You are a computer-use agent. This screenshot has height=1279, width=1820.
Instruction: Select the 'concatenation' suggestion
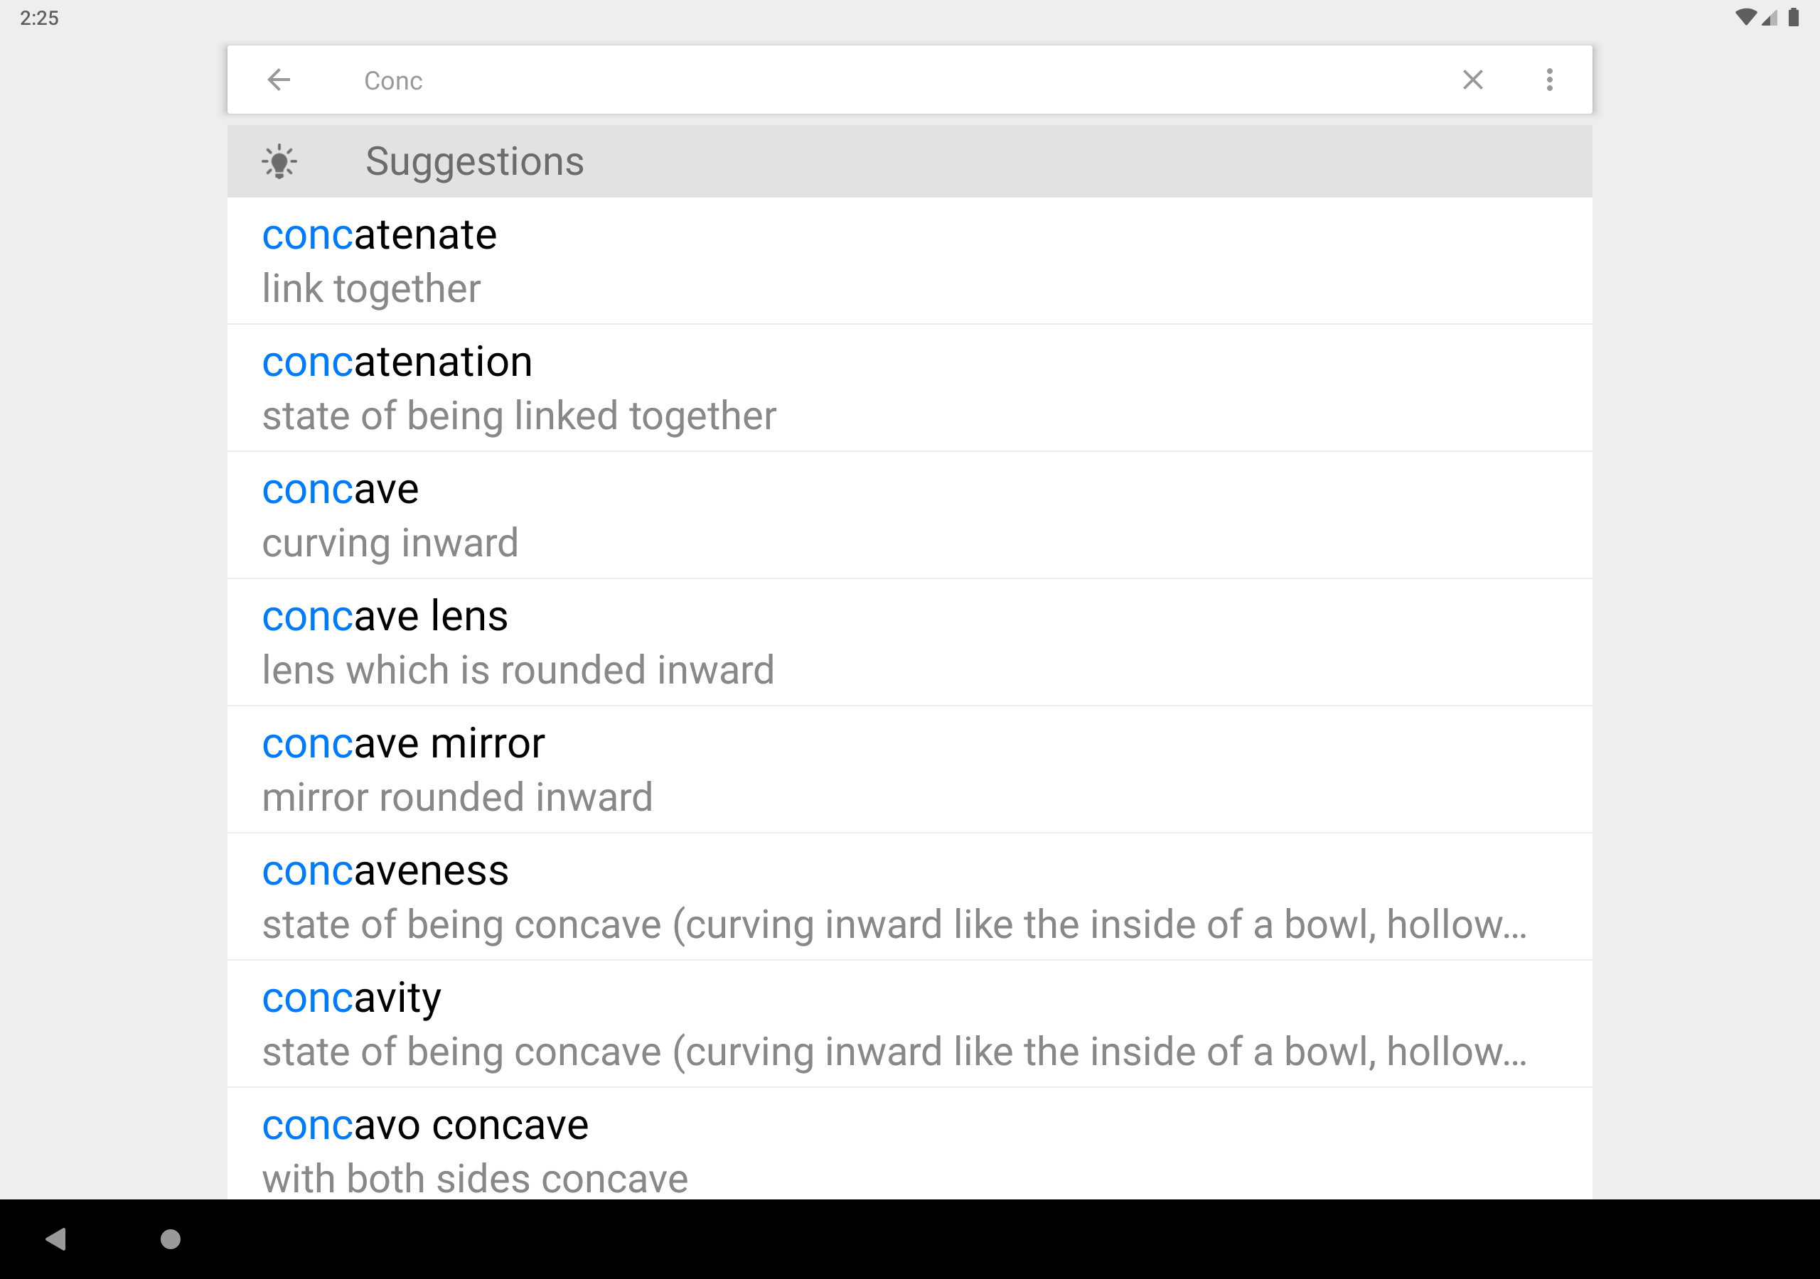909,388
